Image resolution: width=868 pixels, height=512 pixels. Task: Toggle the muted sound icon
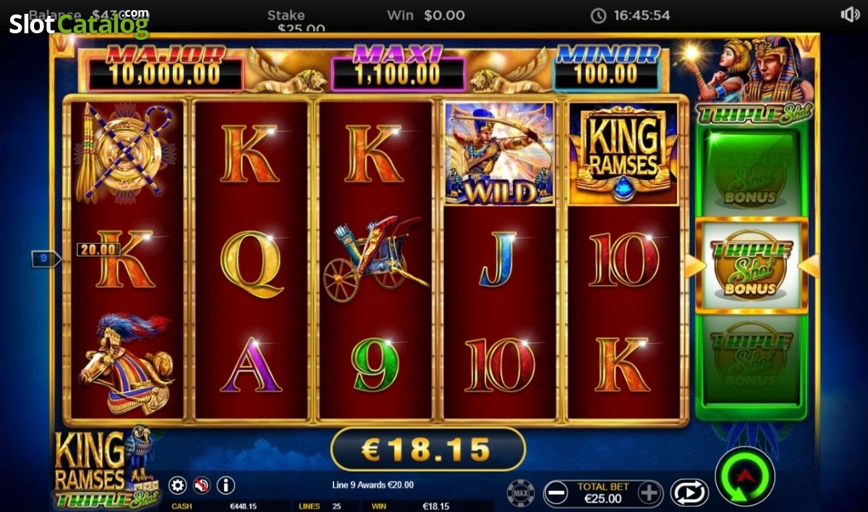tap(201, 485)
